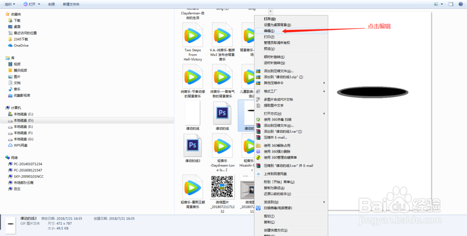
Task: Select 纯音乐-节奏动感的背景音乐 file
Action: point(193,81)
